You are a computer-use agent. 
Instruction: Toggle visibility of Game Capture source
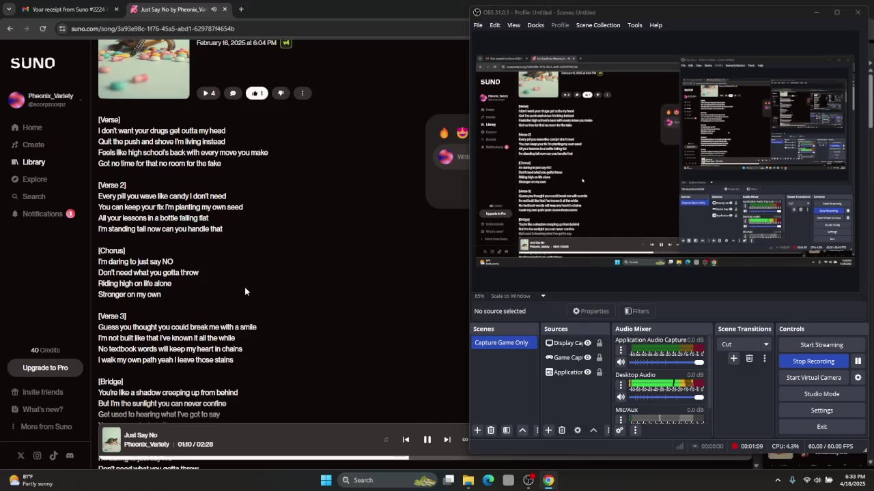(x=587, y=357)
